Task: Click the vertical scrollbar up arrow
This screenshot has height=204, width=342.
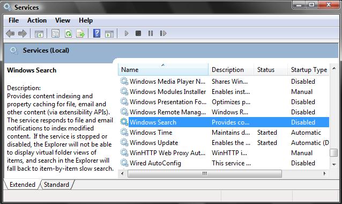Action: (x=334, y=68)
